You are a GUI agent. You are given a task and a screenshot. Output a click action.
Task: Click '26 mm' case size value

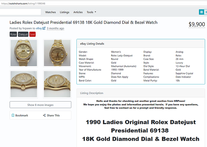pos(179,59)
